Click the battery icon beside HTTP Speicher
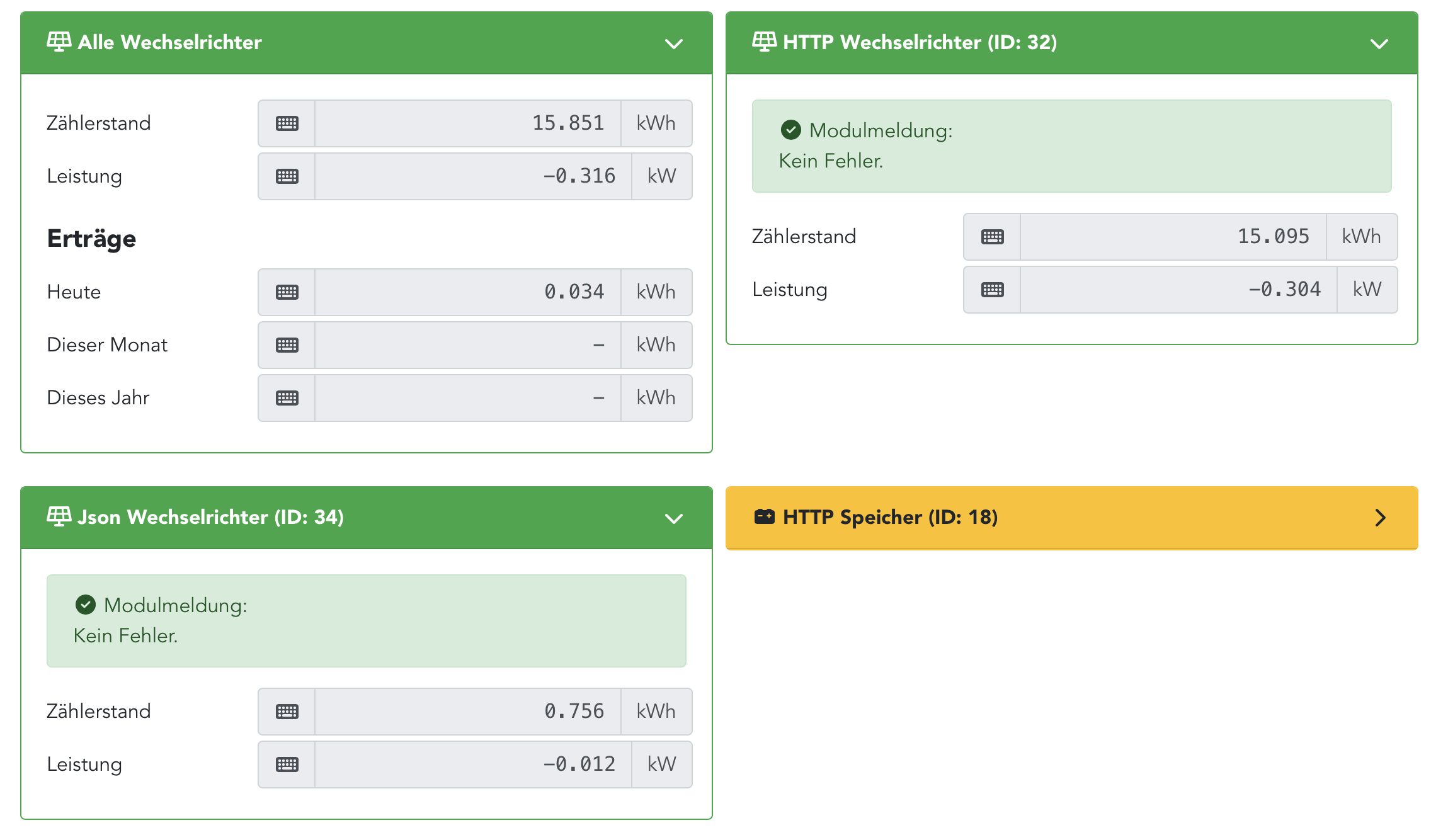The width and height of the screenshot is (1431, 830). click(764, 517)
